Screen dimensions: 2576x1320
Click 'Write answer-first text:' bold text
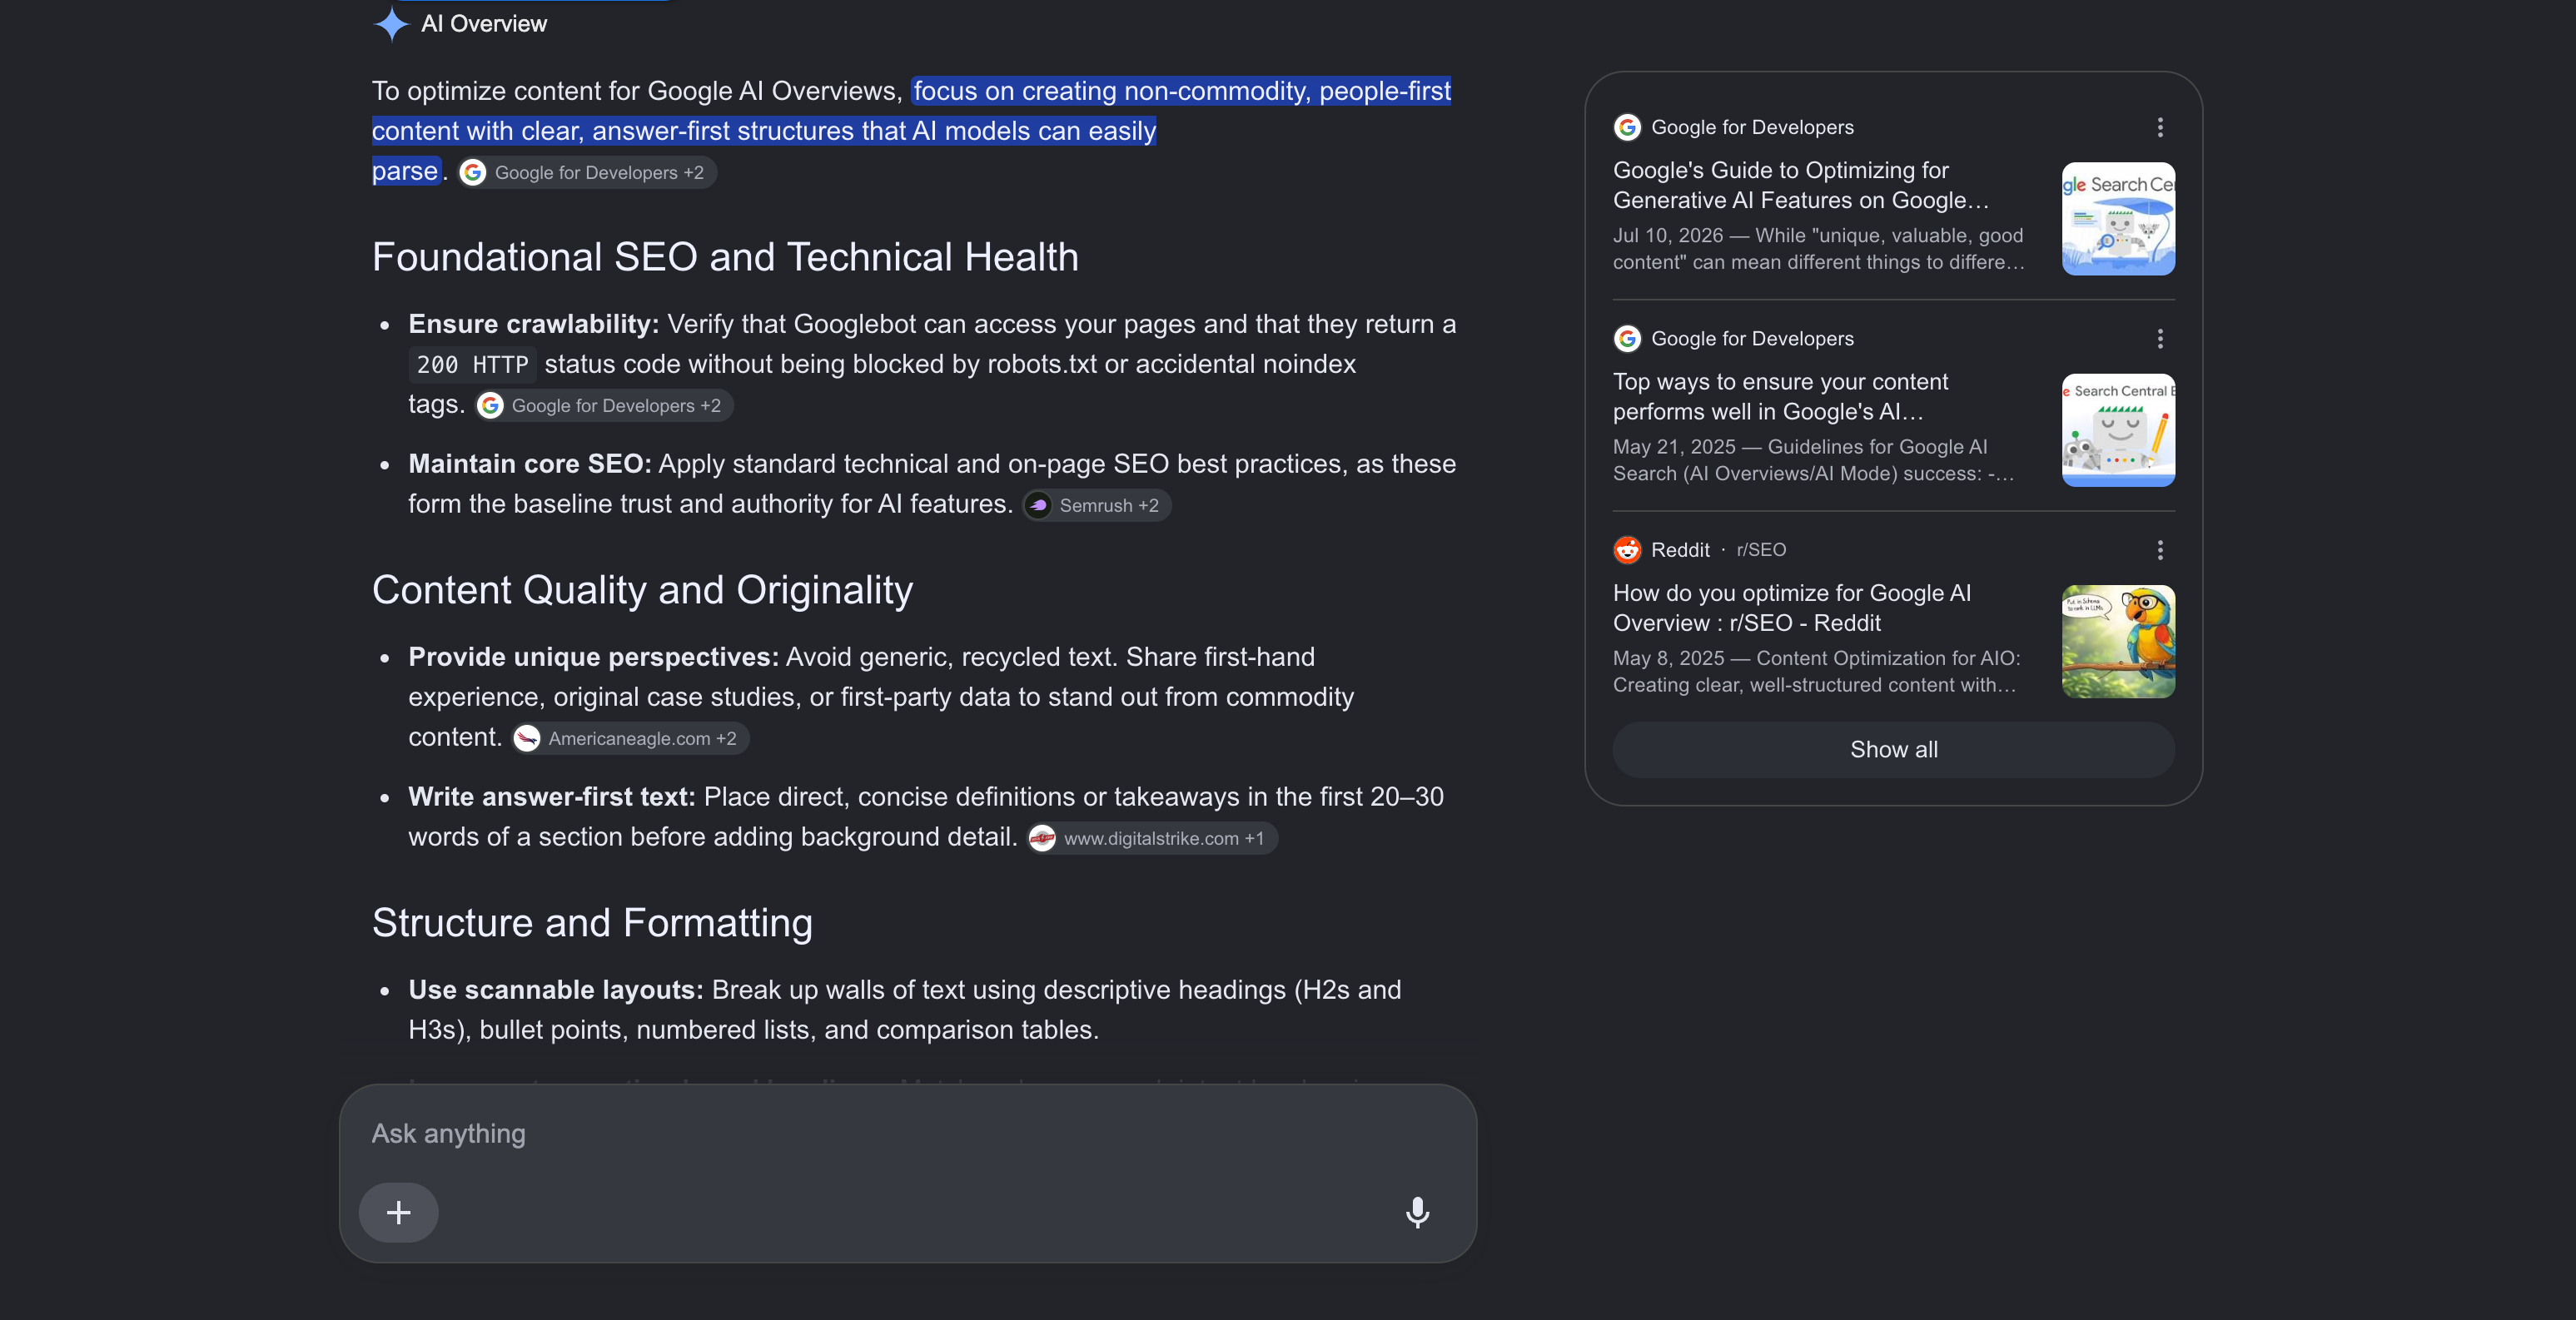click(x=551, y=797)
